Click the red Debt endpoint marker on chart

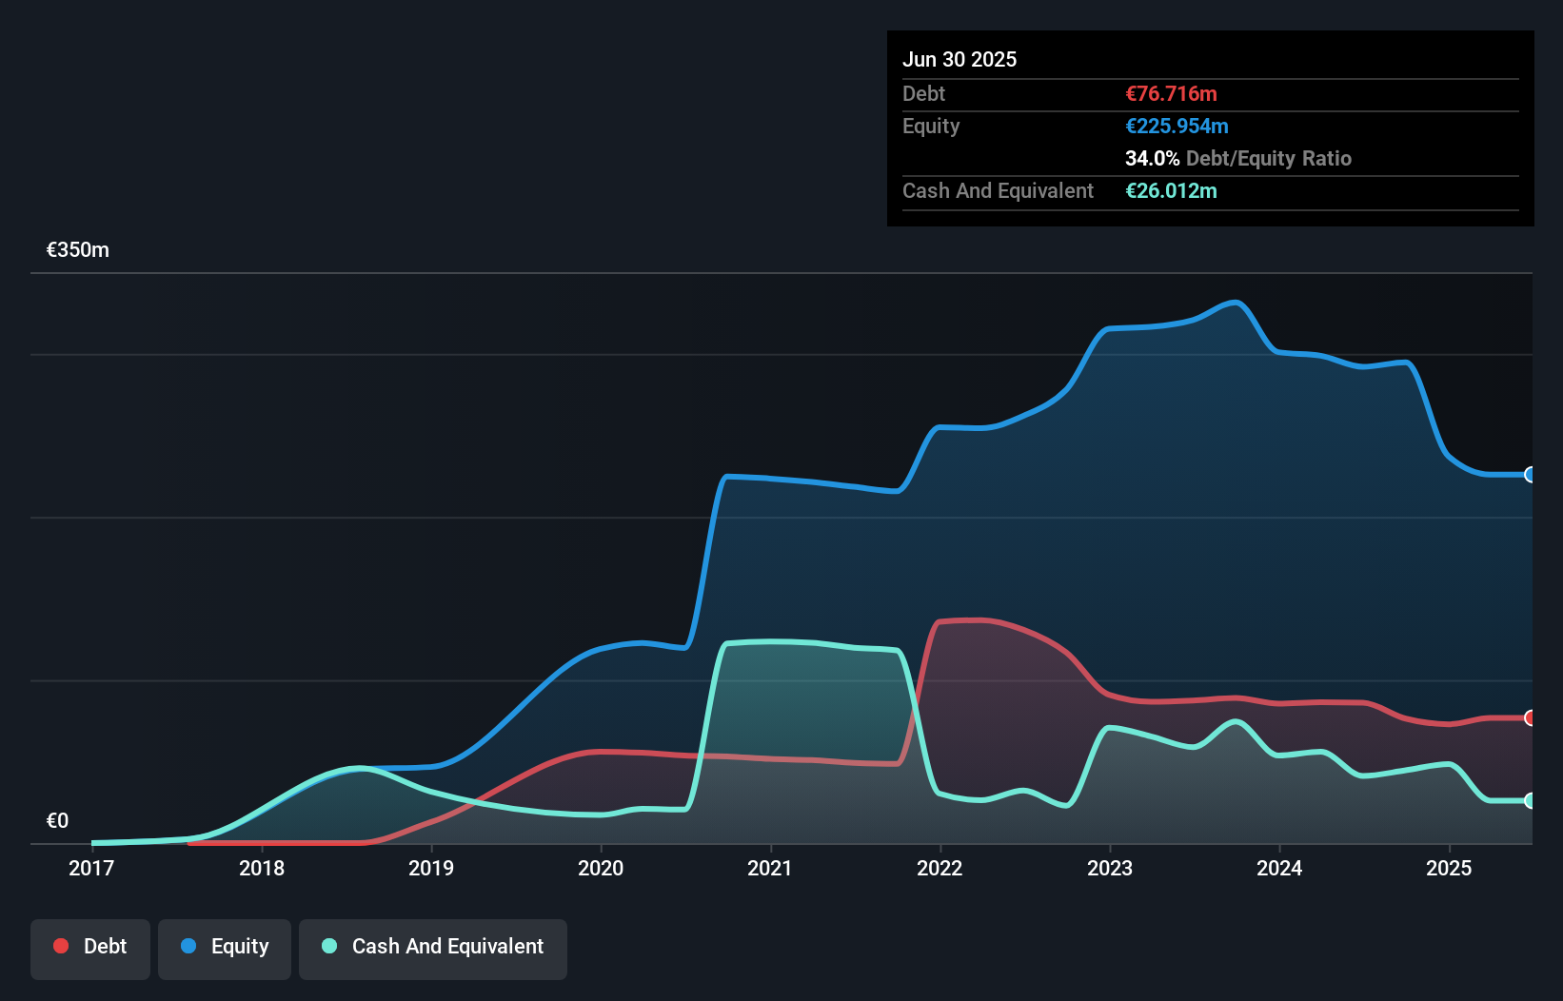click(x=1531, y=718)
